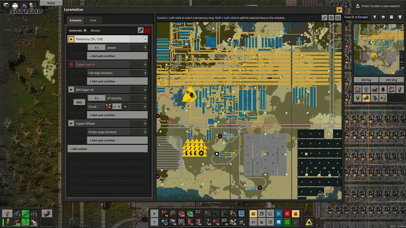
Task: Remove the Copper Load x3 station
Action: [x=145, y=64]
